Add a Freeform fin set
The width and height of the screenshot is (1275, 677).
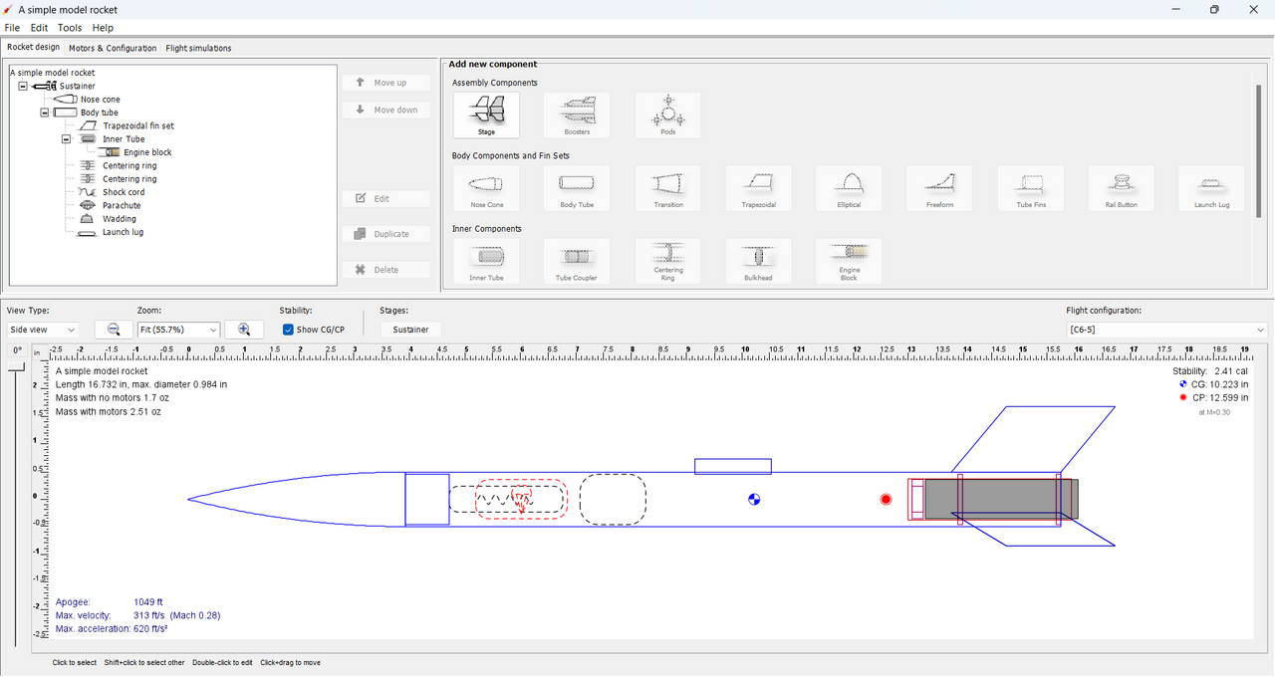(939, 188)
